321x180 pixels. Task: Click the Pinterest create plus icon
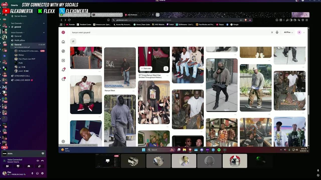[63, 60]
